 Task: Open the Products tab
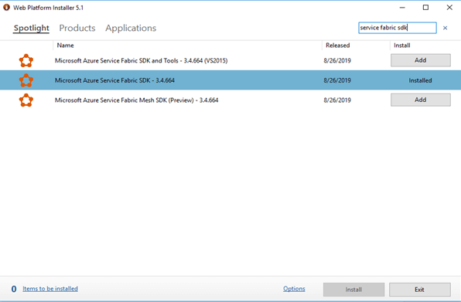click(x=77, y=28)
